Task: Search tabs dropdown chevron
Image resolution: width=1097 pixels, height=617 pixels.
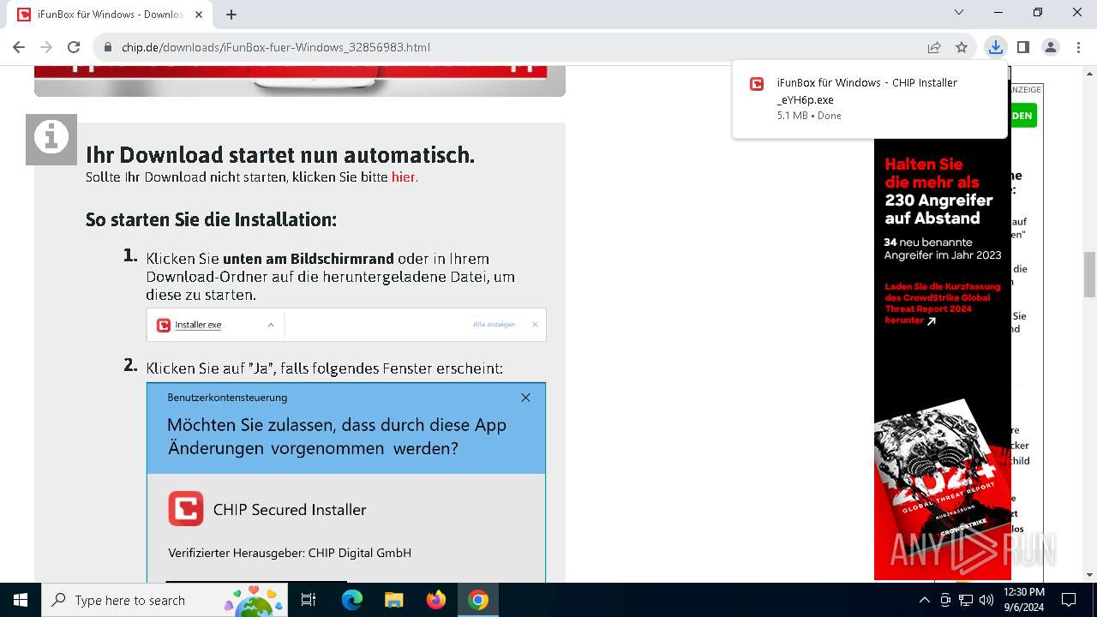Action: click(x=959, y=12)
